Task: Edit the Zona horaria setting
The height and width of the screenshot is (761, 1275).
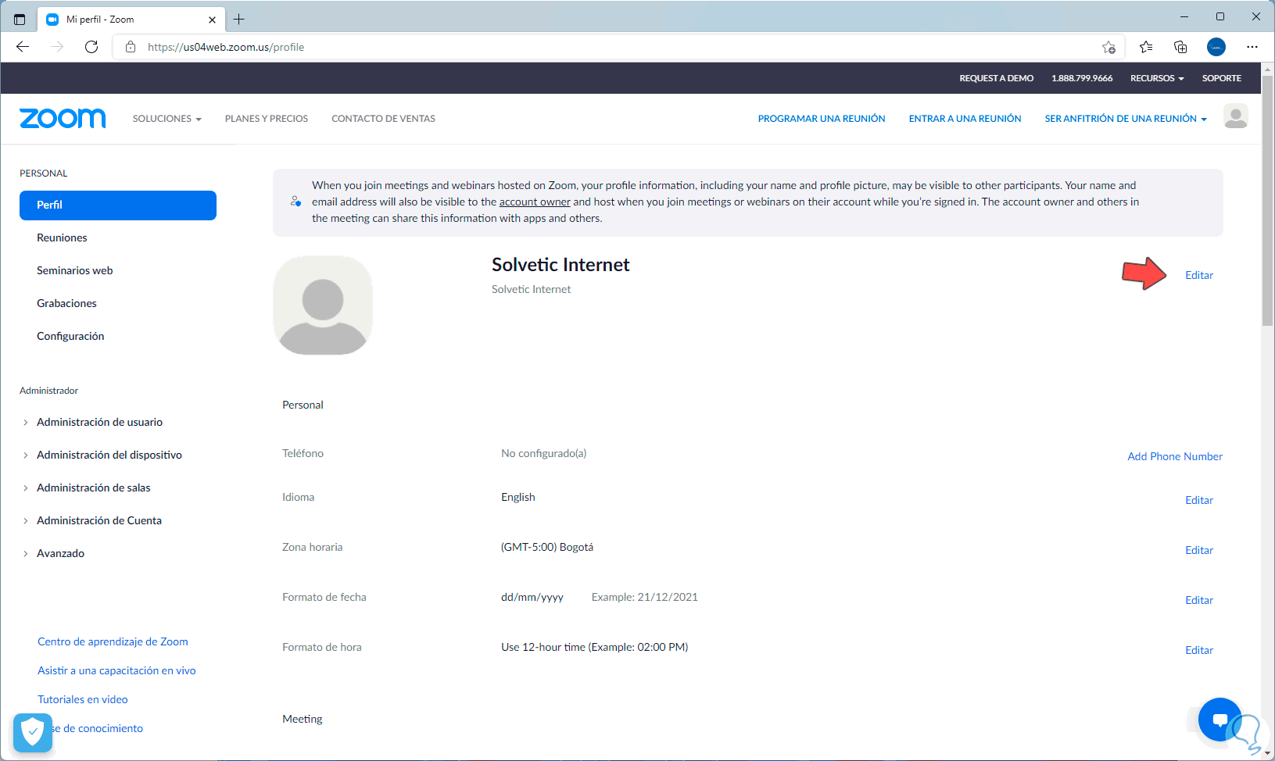Action: tap(1199, 550)
